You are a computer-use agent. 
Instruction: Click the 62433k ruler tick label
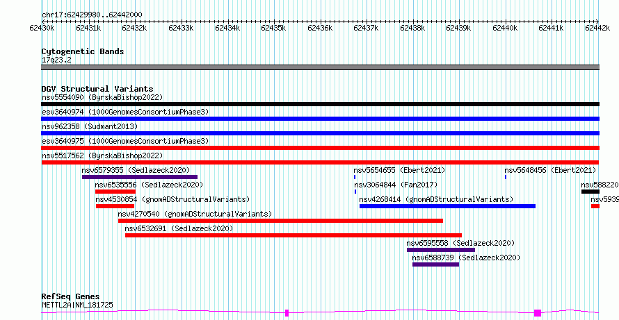click(x=181, y=28)
